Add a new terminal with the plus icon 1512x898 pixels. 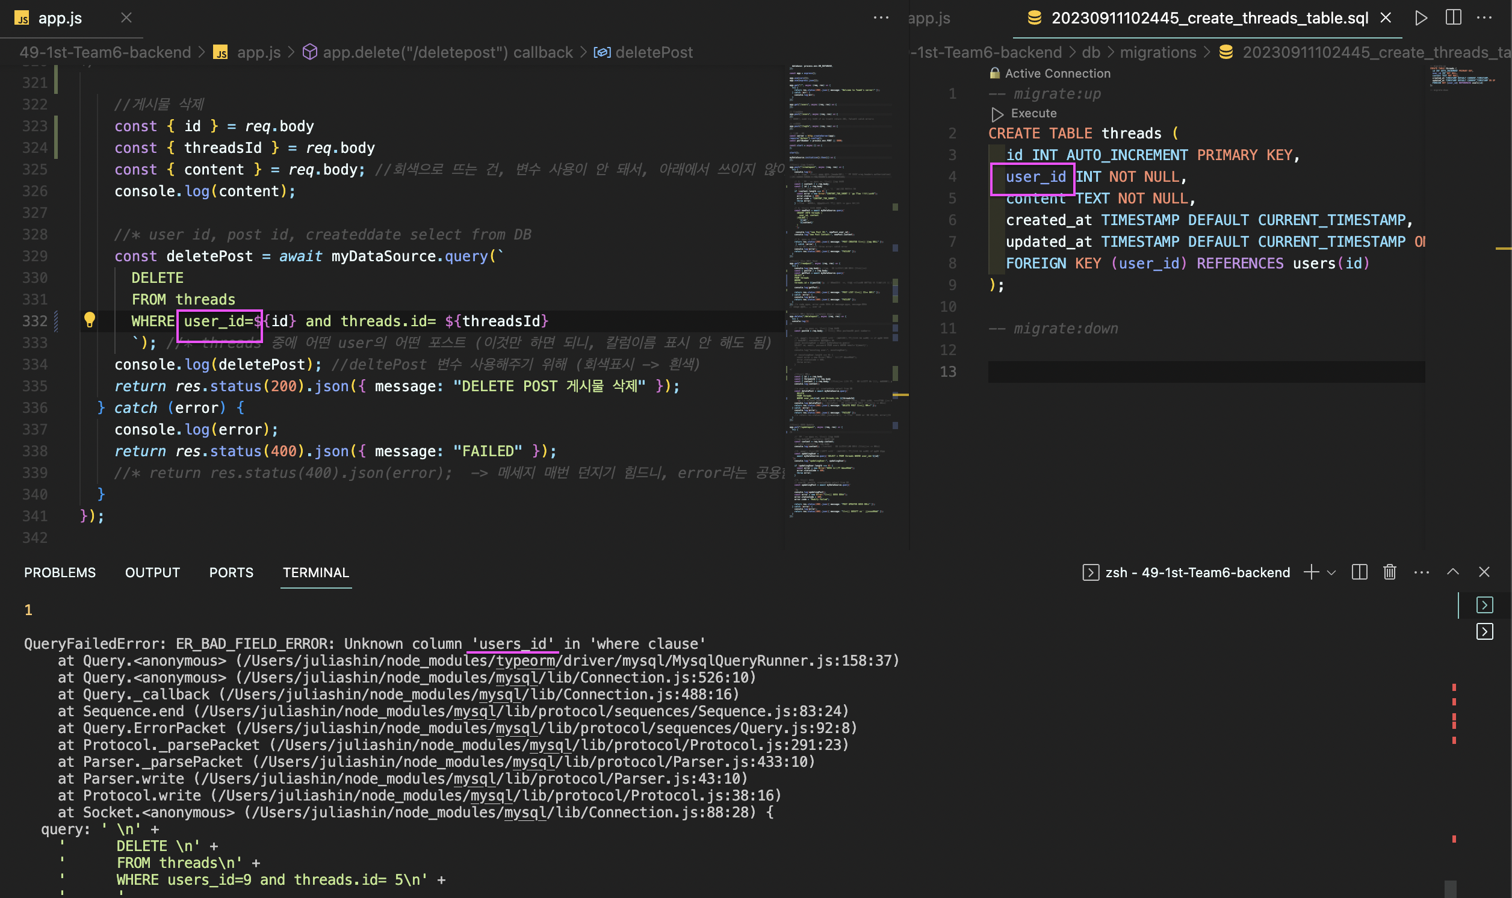pos(1310,572)
